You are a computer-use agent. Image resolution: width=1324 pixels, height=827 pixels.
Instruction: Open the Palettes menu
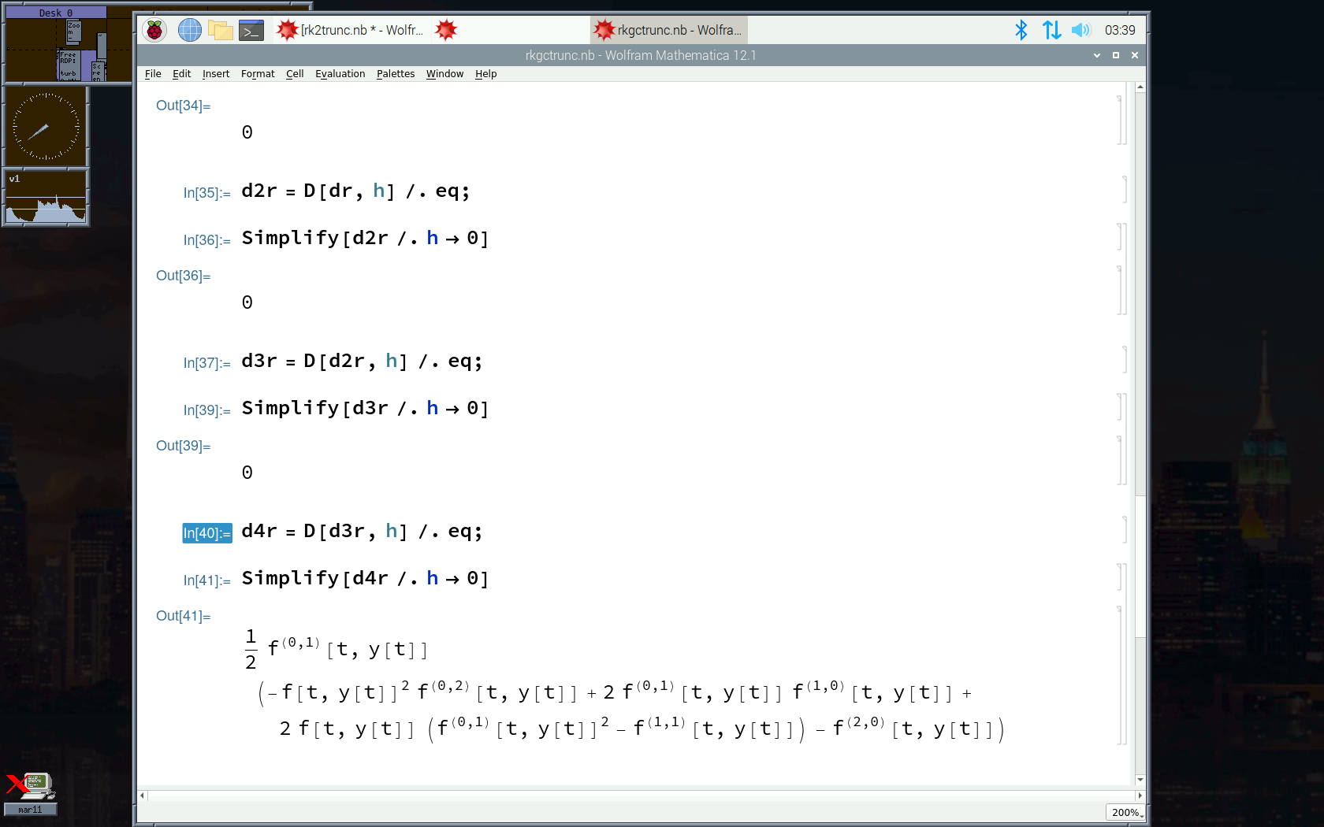tap(395, 74)
